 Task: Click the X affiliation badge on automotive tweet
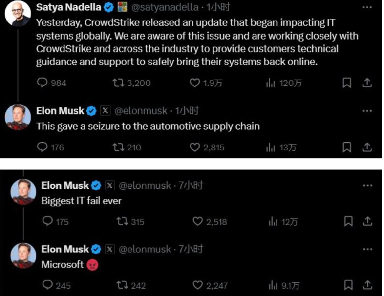tap(105, 111)
